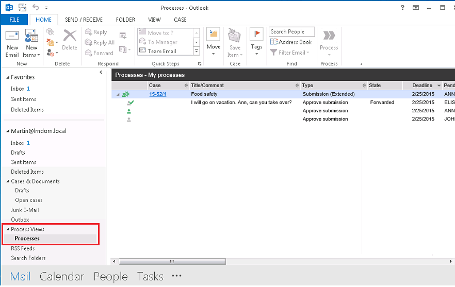This screenshot has width=455, height=287.
Task: Collapse the Favorites section
Action: click(x=8, y=77)
